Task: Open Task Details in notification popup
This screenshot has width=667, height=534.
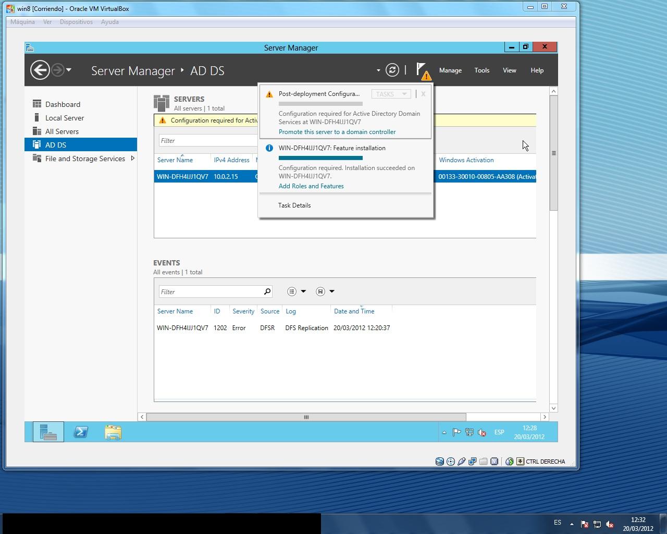Action: click(x=294, y=205)
